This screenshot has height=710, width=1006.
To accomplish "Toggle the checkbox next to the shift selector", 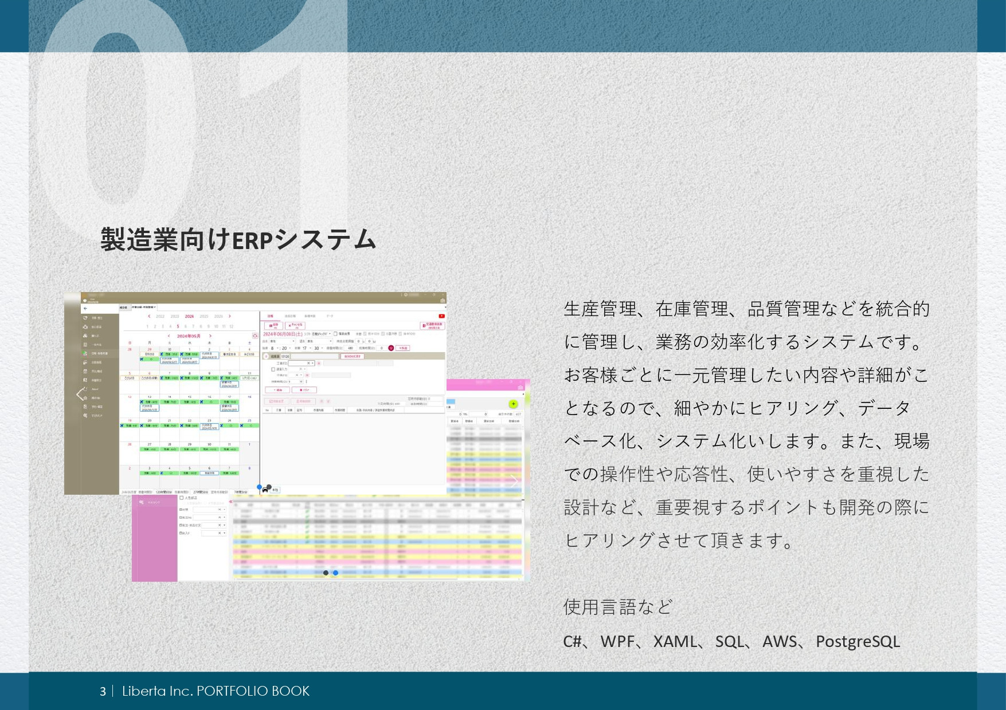I will (x=335, y=333).
